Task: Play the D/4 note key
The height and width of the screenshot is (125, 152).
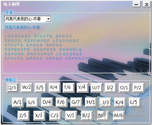Action: tap(47, 102)
